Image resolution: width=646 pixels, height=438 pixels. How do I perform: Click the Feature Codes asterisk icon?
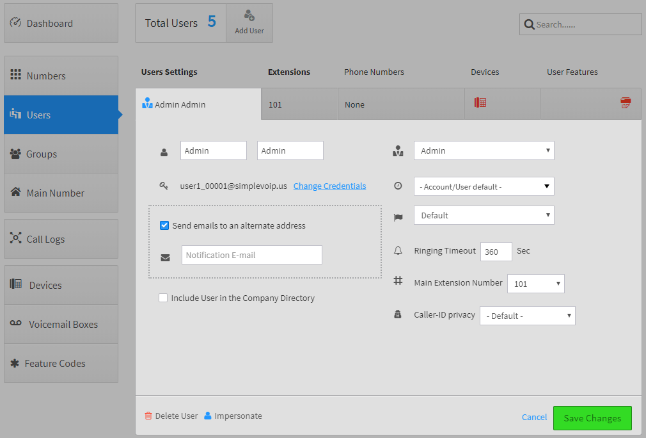pyautogui.click(x=15, y=363)
